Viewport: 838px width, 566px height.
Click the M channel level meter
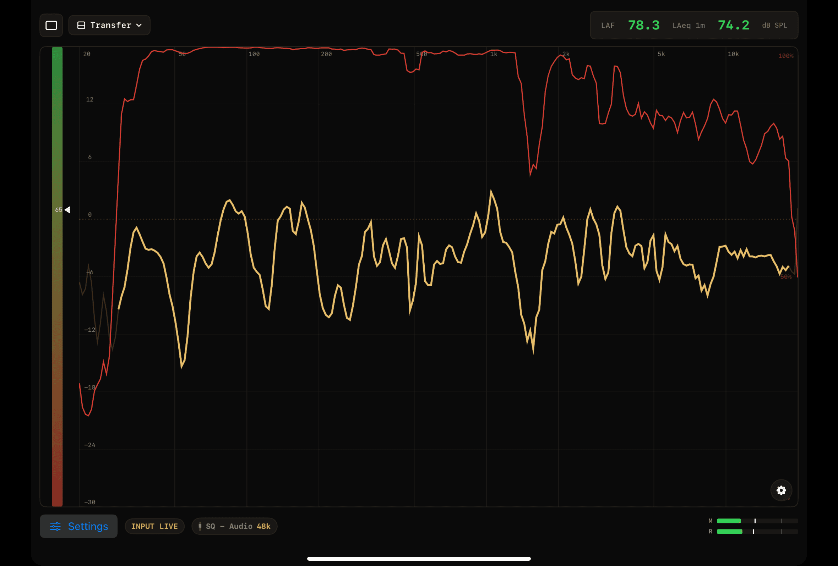[x=757, y=521]
